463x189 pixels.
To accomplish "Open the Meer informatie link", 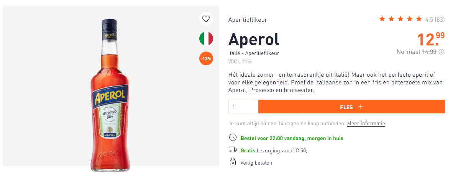I will click(x=366, y=123).
